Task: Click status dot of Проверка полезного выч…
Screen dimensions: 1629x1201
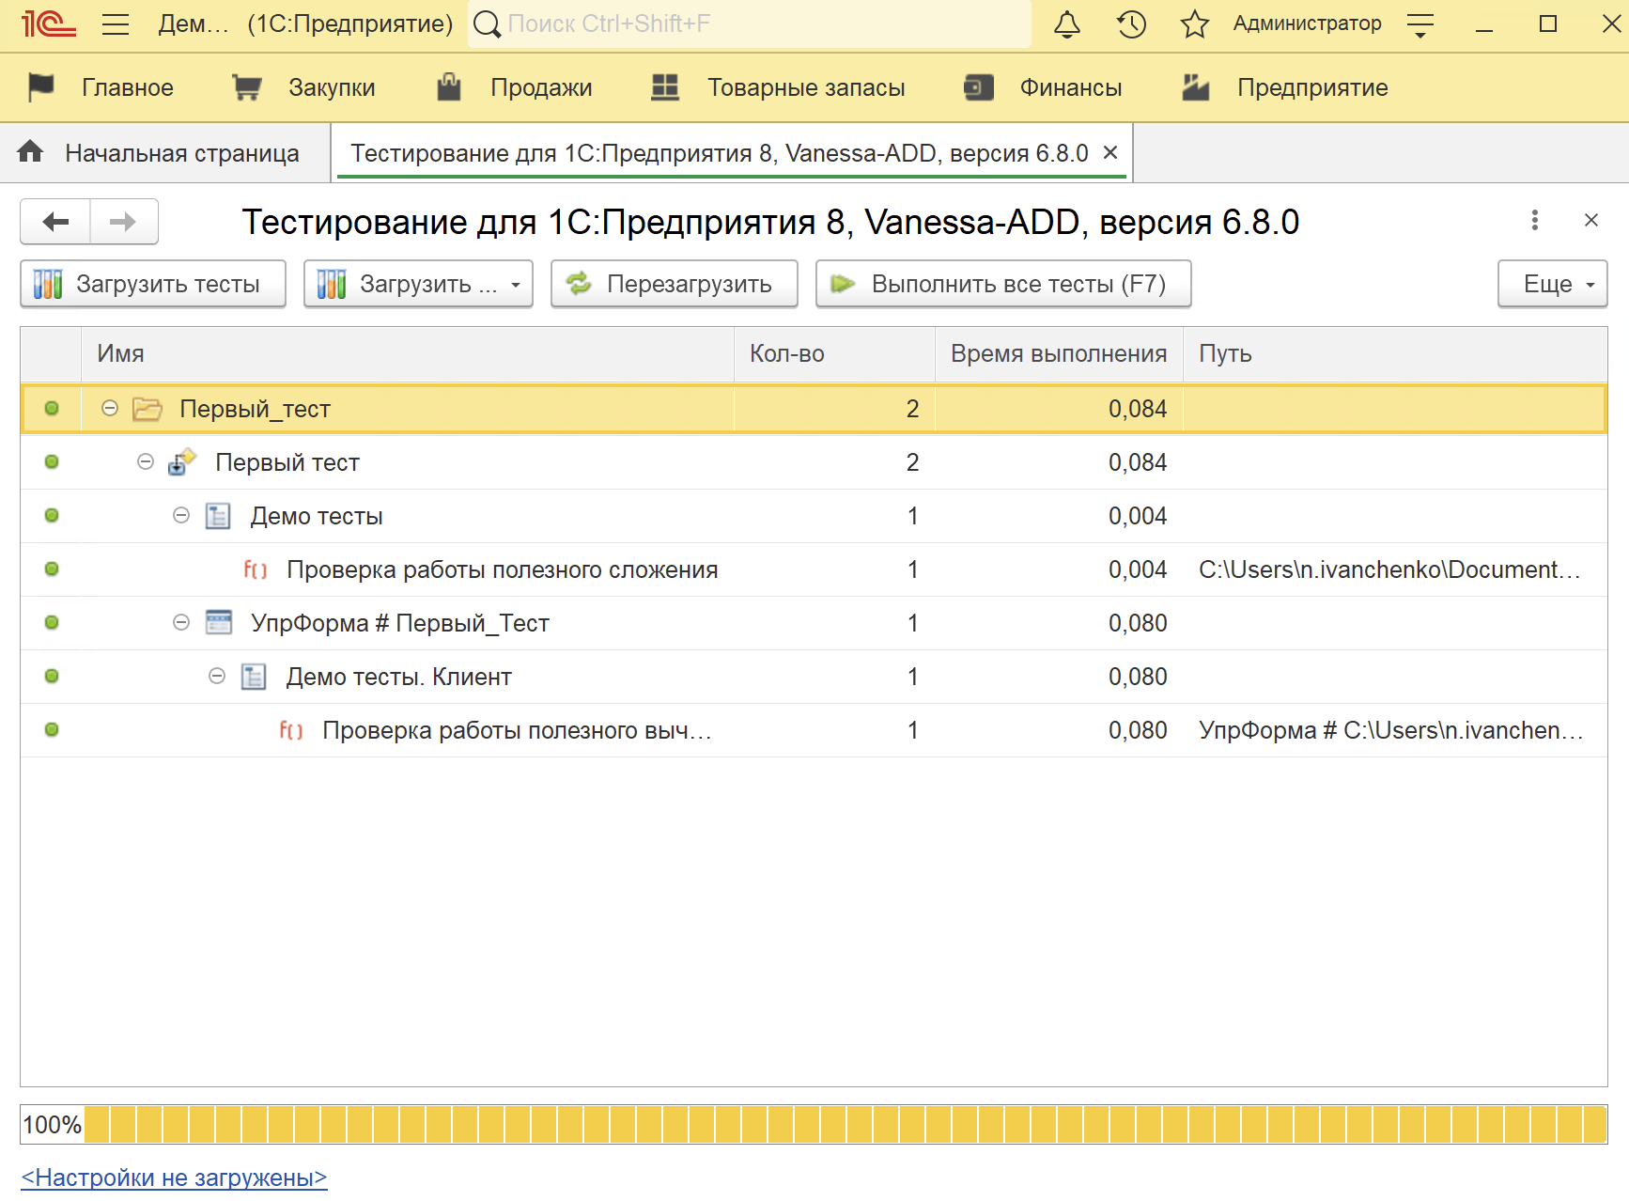Action: pos(52,729)
